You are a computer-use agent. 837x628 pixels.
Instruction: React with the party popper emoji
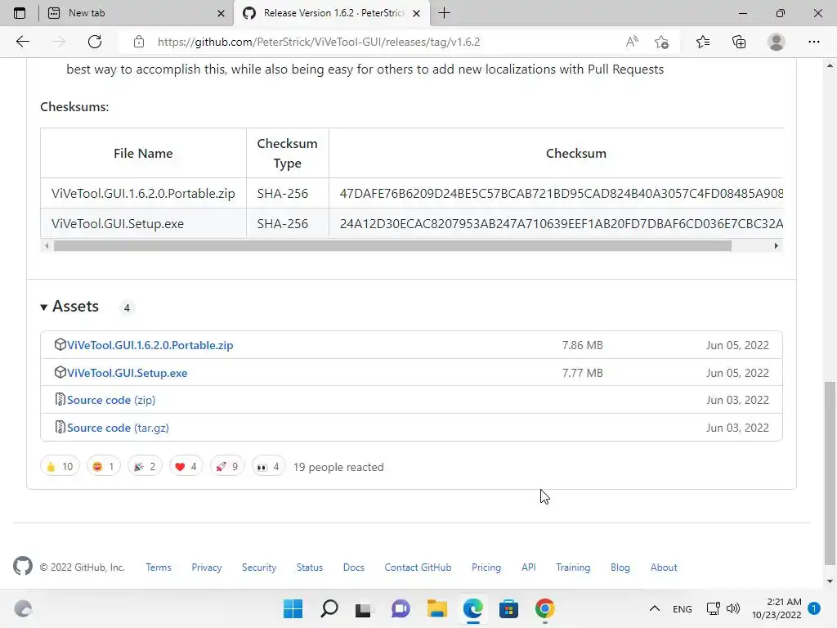tap(145, 466)
